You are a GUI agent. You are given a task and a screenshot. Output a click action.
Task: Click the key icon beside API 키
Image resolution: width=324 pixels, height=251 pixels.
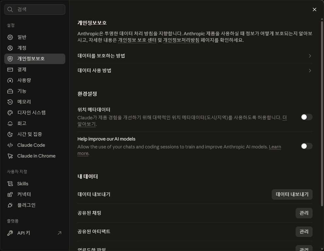pos(10,233)
